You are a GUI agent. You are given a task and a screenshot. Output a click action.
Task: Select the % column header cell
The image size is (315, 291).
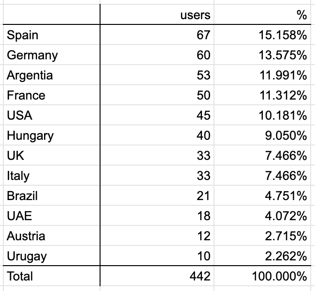[262, 14]
